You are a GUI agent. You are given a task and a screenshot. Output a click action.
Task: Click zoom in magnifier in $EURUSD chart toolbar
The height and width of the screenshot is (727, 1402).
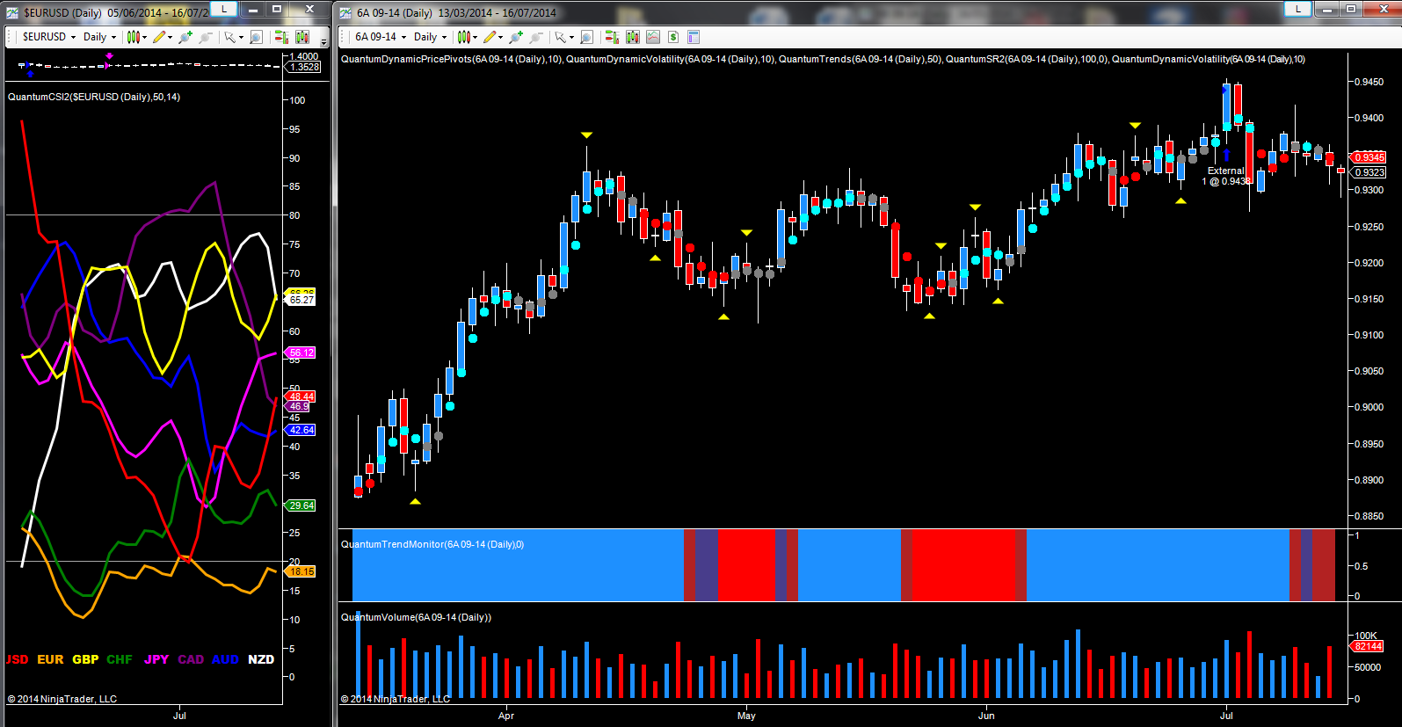pos(185,37)
